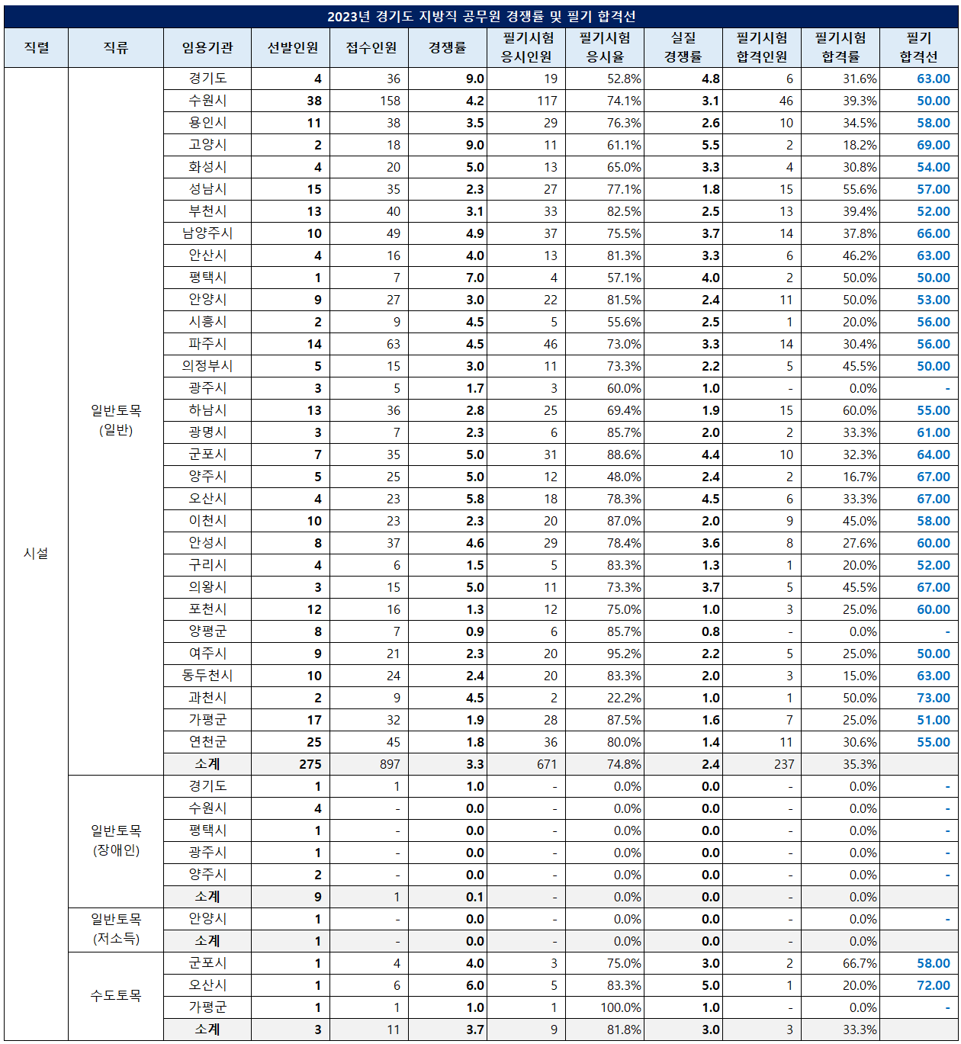Click the '필기시험 응시인원' column header
This screenshot has width=961, height=1044.
526,47
